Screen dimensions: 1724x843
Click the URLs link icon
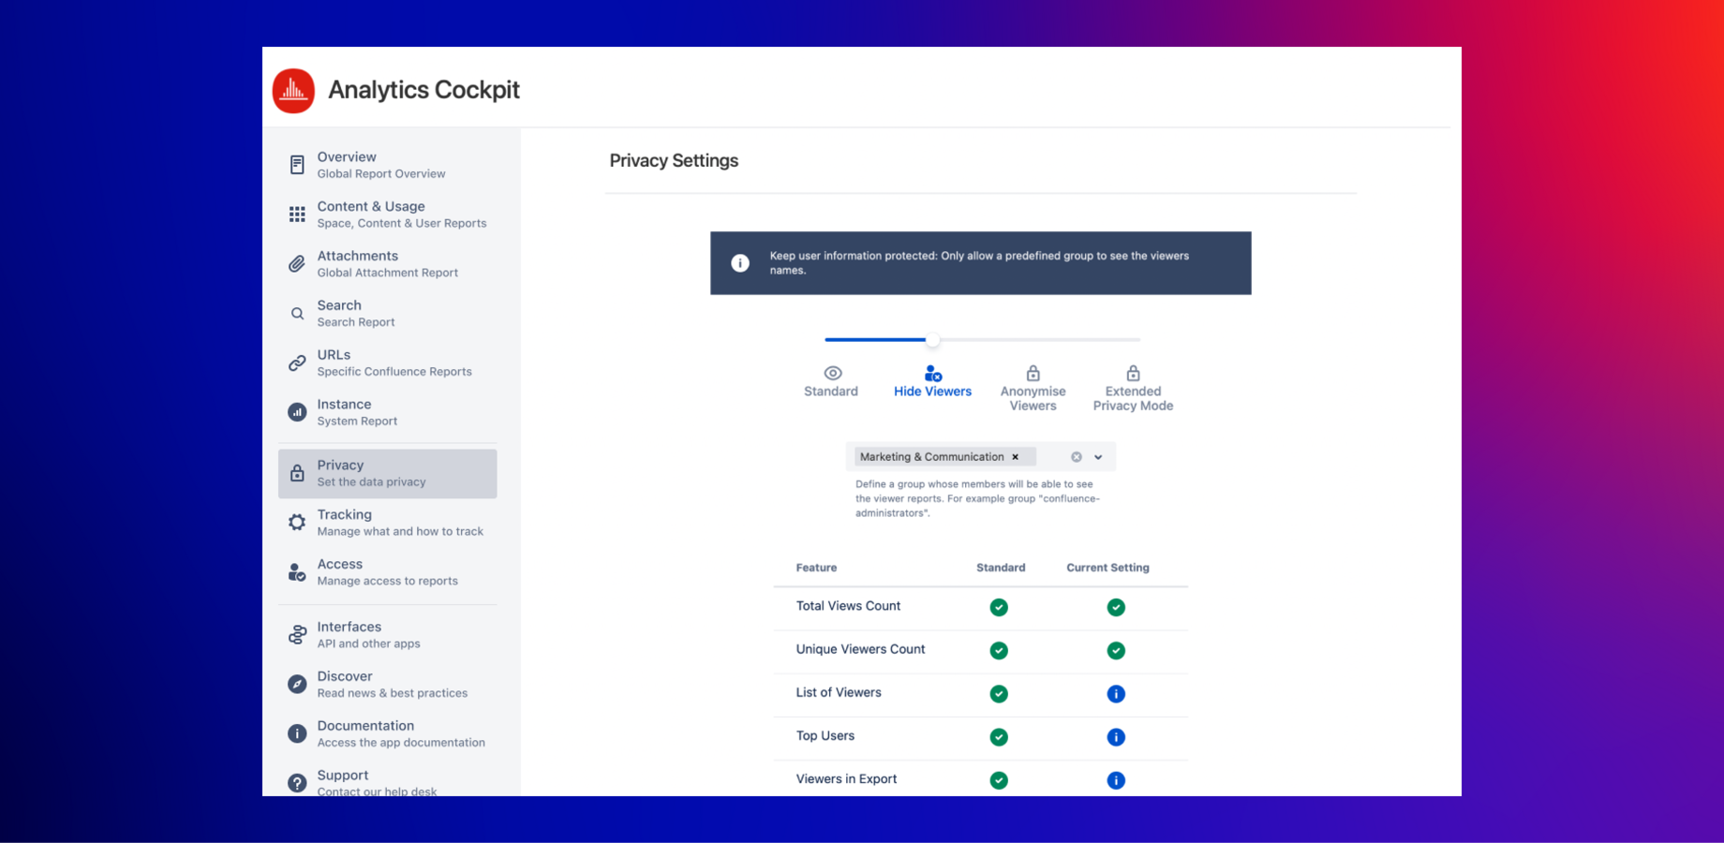pyautogui.click(x=296, y=362)
